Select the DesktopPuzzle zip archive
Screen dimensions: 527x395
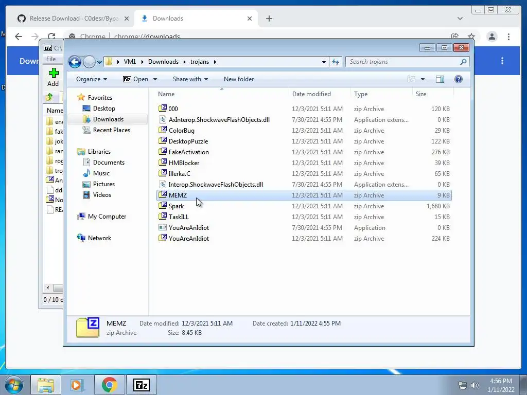click(304, 141)
